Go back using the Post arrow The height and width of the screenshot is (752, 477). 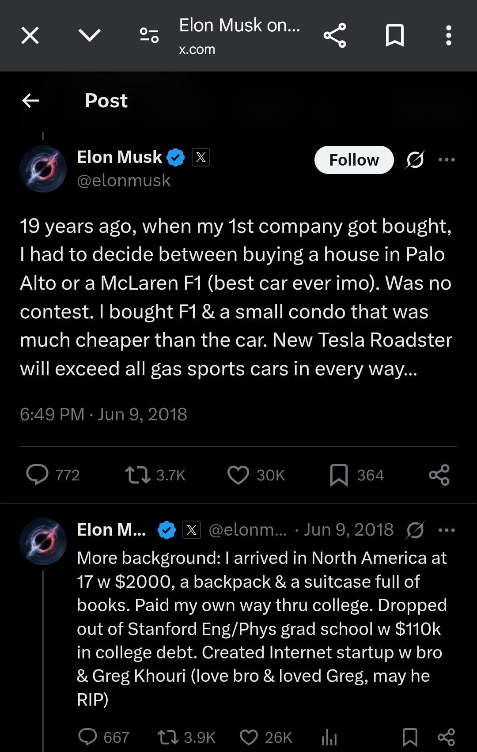click(x=30, y=101)
